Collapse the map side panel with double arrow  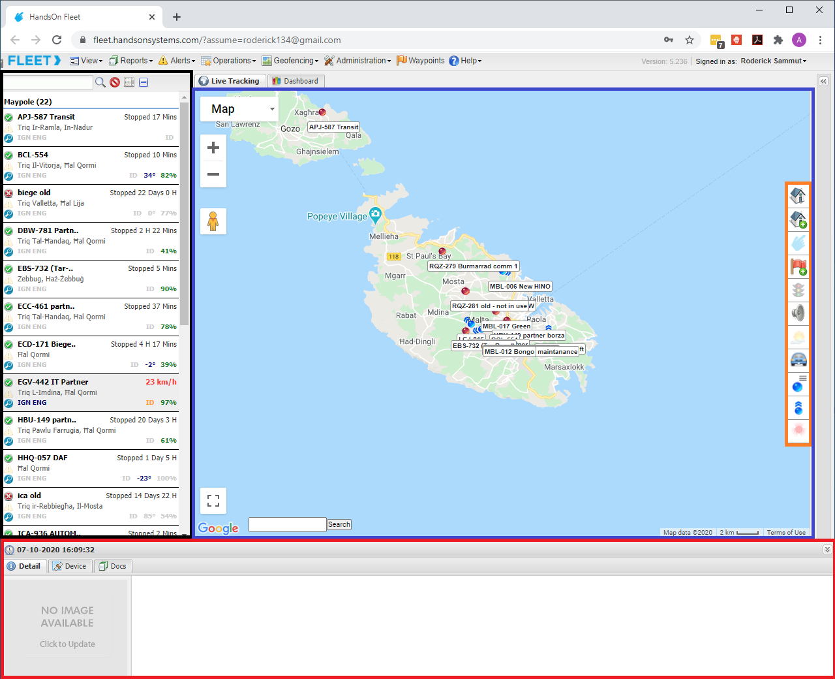(823, 82)
